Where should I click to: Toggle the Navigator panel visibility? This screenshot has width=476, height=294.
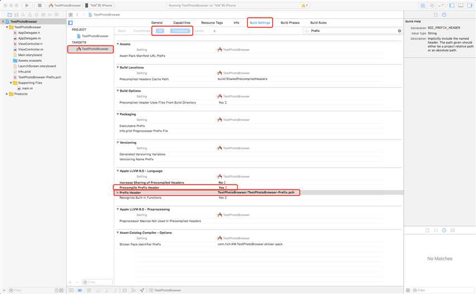click(x=451, y=6)
